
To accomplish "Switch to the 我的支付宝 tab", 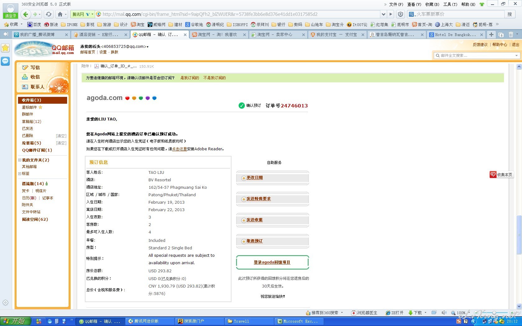I will 337,34.
